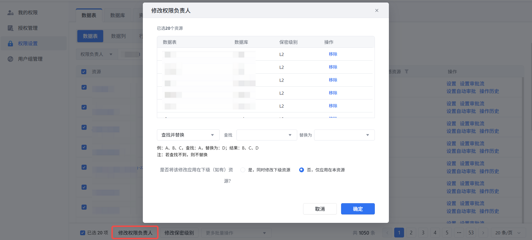The image size is (532, 240).
Task: Click the 用户组管理 sidebar icon
Action: (x=10, y=59)
